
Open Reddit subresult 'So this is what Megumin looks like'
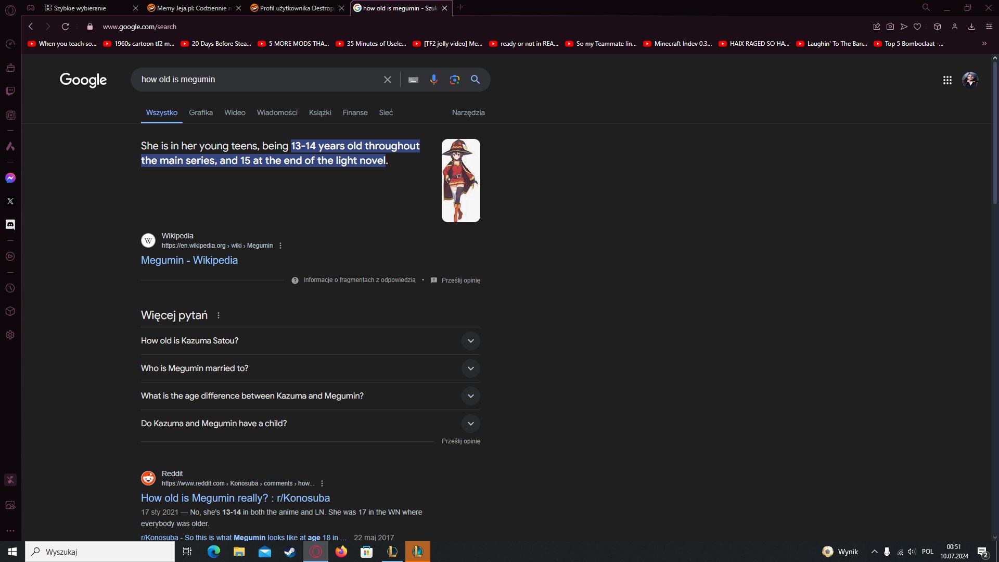tap(244, 538)
